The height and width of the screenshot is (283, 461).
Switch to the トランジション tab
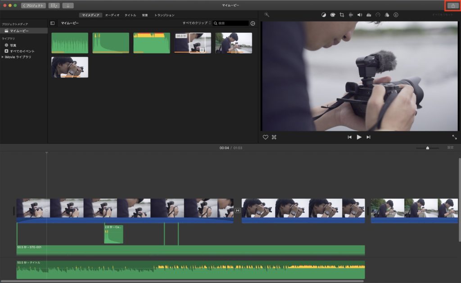pyautogui.click(x=164, y=15)
